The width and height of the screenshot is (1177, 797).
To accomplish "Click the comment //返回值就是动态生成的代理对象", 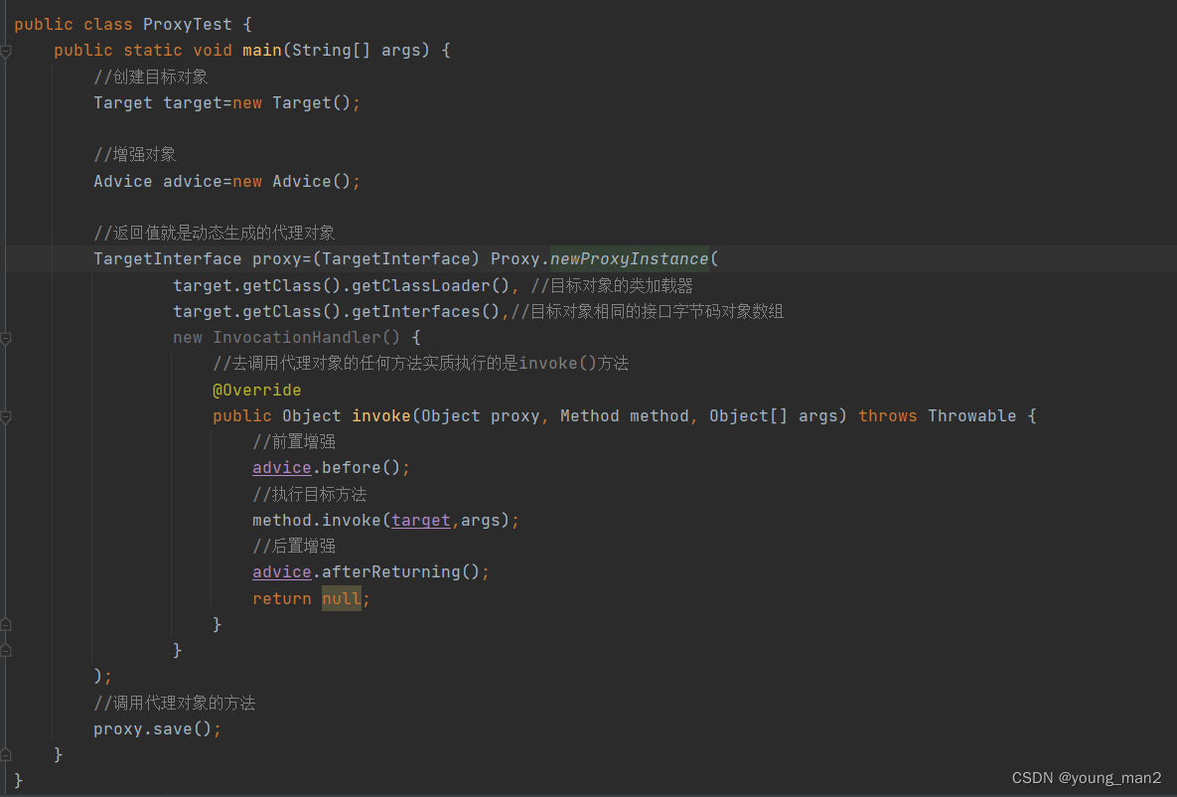I will point(214,233).
